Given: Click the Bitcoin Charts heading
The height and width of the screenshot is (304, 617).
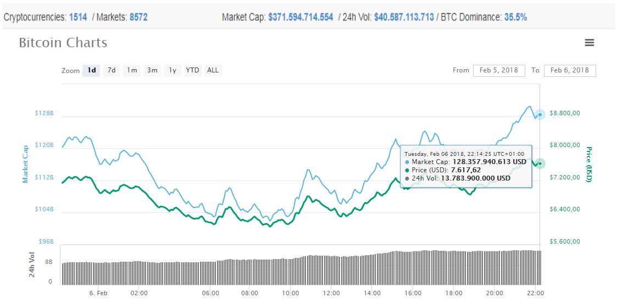Looking at the screenshot, I should point(63,43).
